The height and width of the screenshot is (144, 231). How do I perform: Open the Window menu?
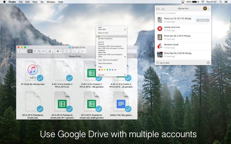pyautogui.click(x=51, y=2)
